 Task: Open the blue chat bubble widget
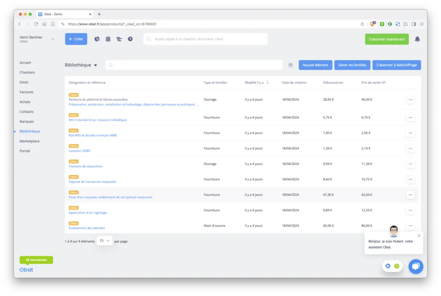[416, 266]
